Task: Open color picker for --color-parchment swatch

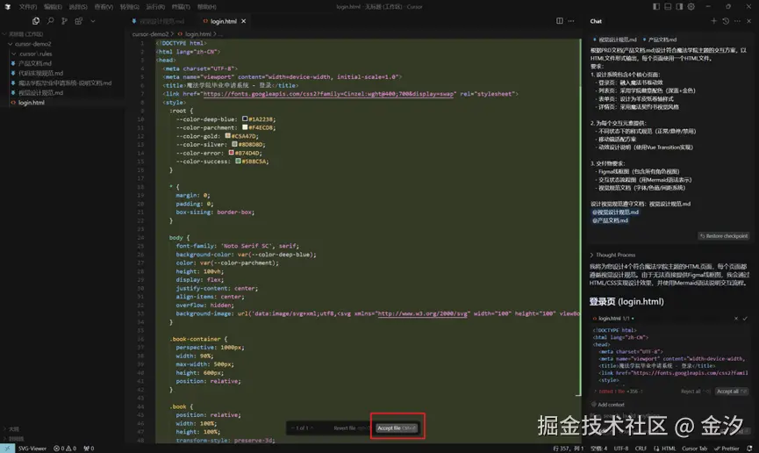Action: [245, 127]
